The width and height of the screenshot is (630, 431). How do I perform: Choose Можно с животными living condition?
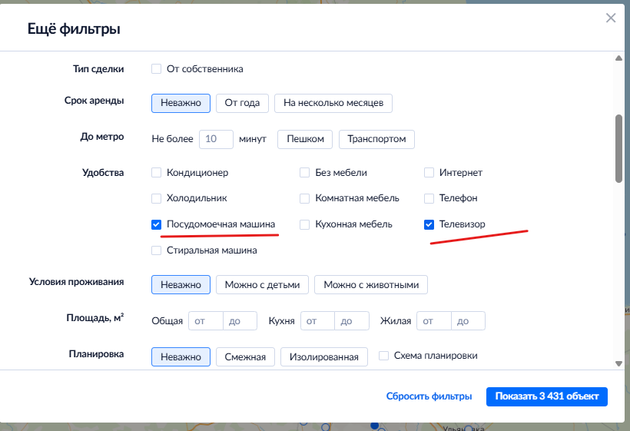[x=371, y=284]
